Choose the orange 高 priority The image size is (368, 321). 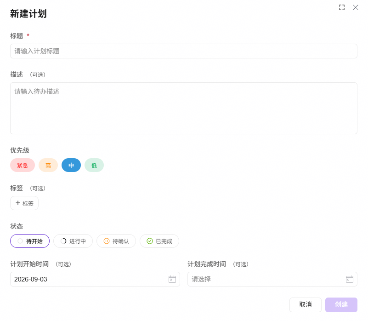pyautogui.click(x=48, y=165)
